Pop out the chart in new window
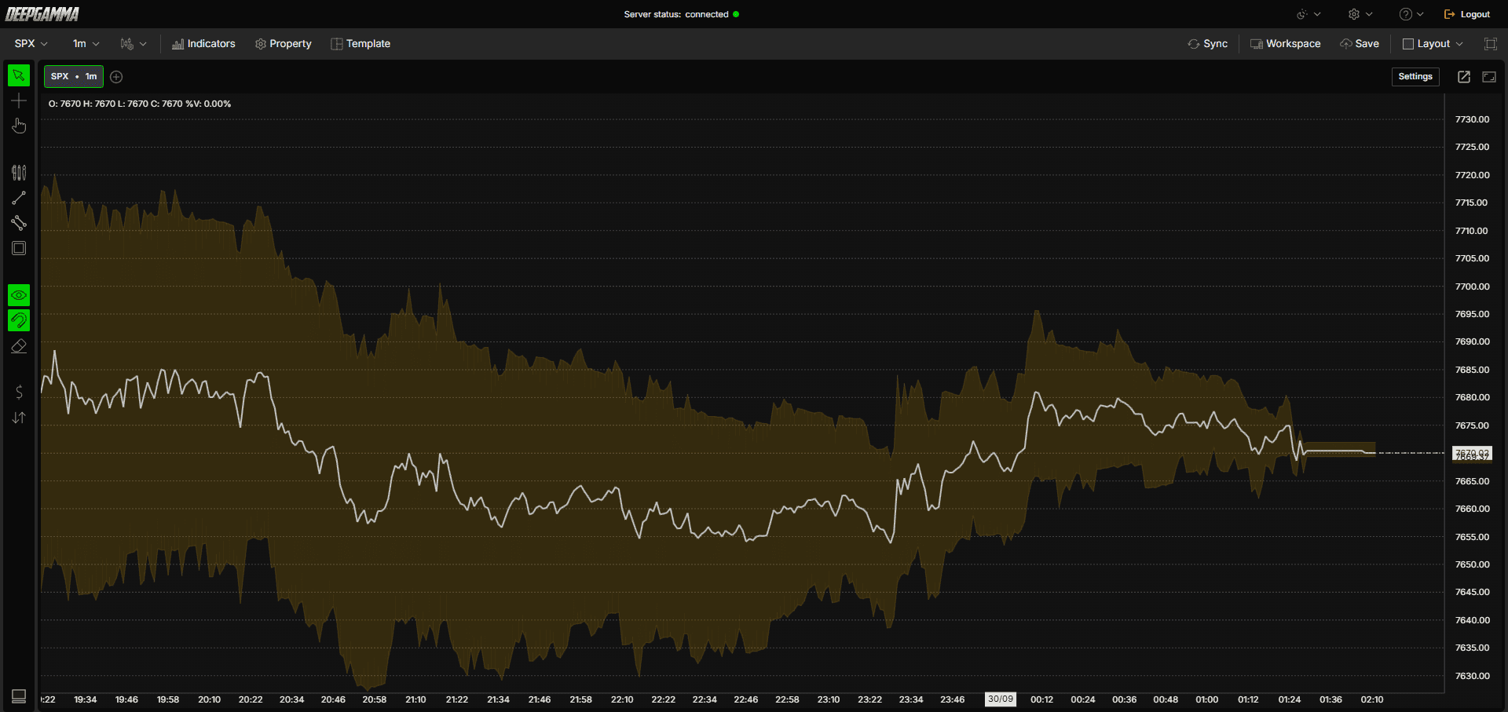Viewport: 1508px width, 712px height. point(1464,76)
